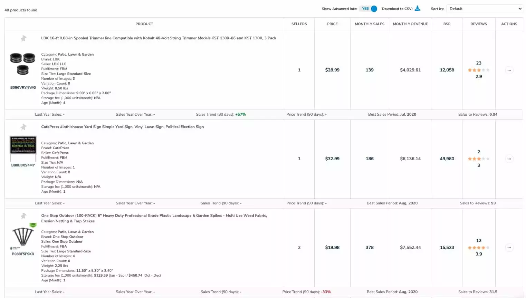This screenshot has width=526, height=298.
Task: Sort by Monthly Sales column header
Action: click(x=369, y=24)
